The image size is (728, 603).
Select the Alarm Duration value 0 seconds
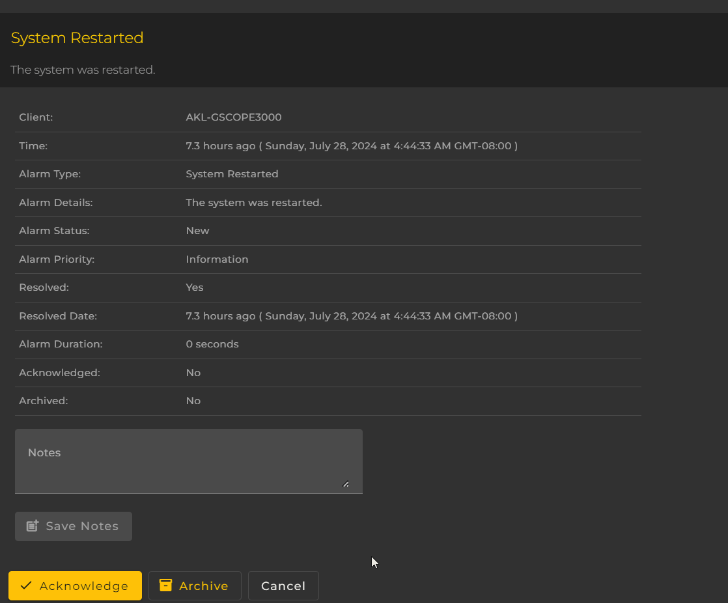coord(212,344)
